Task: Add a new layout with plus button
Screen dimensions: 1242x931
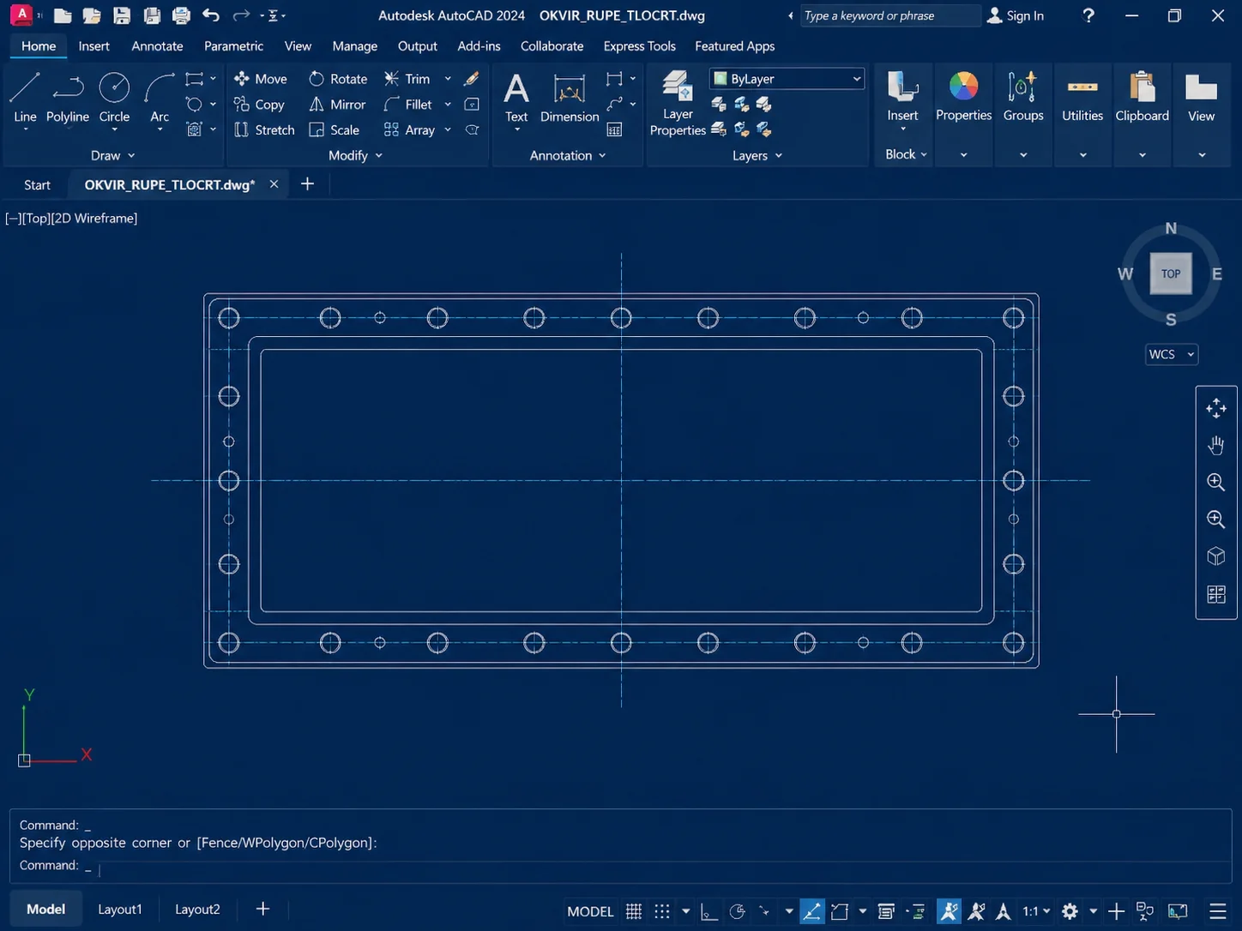Action: pyautogui.click(x=262, y=909)
